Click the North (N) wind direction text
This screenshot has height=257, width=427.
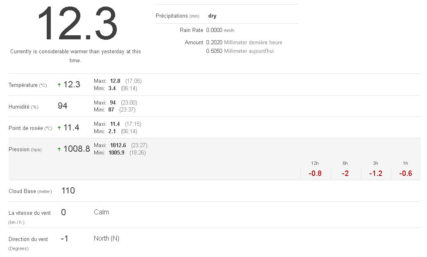tap(107, 238)
